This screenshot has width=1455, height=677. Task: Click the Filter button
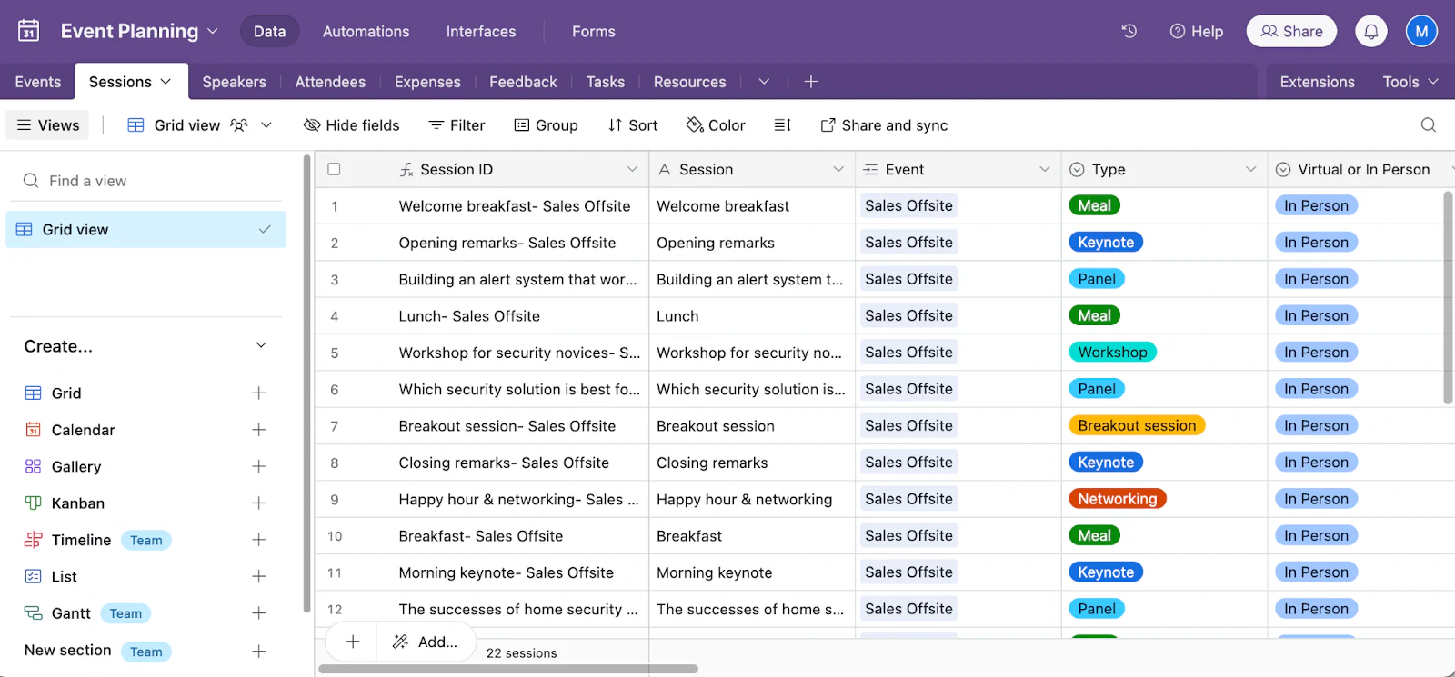click(457, 125)
